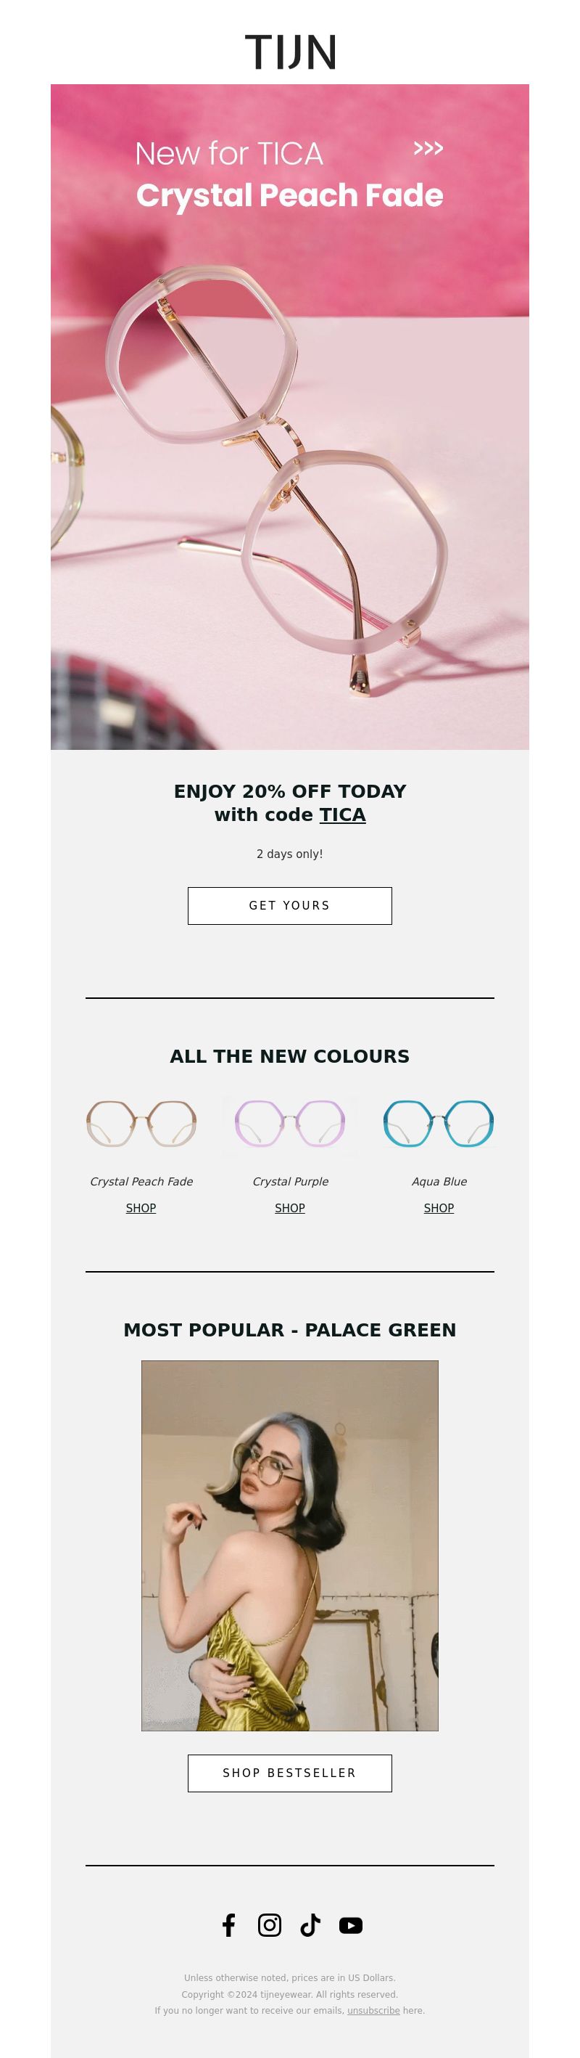Click the TIJN logo at top
The width and height of the screenshot is (580, 2058).
[x=291, y=52]
